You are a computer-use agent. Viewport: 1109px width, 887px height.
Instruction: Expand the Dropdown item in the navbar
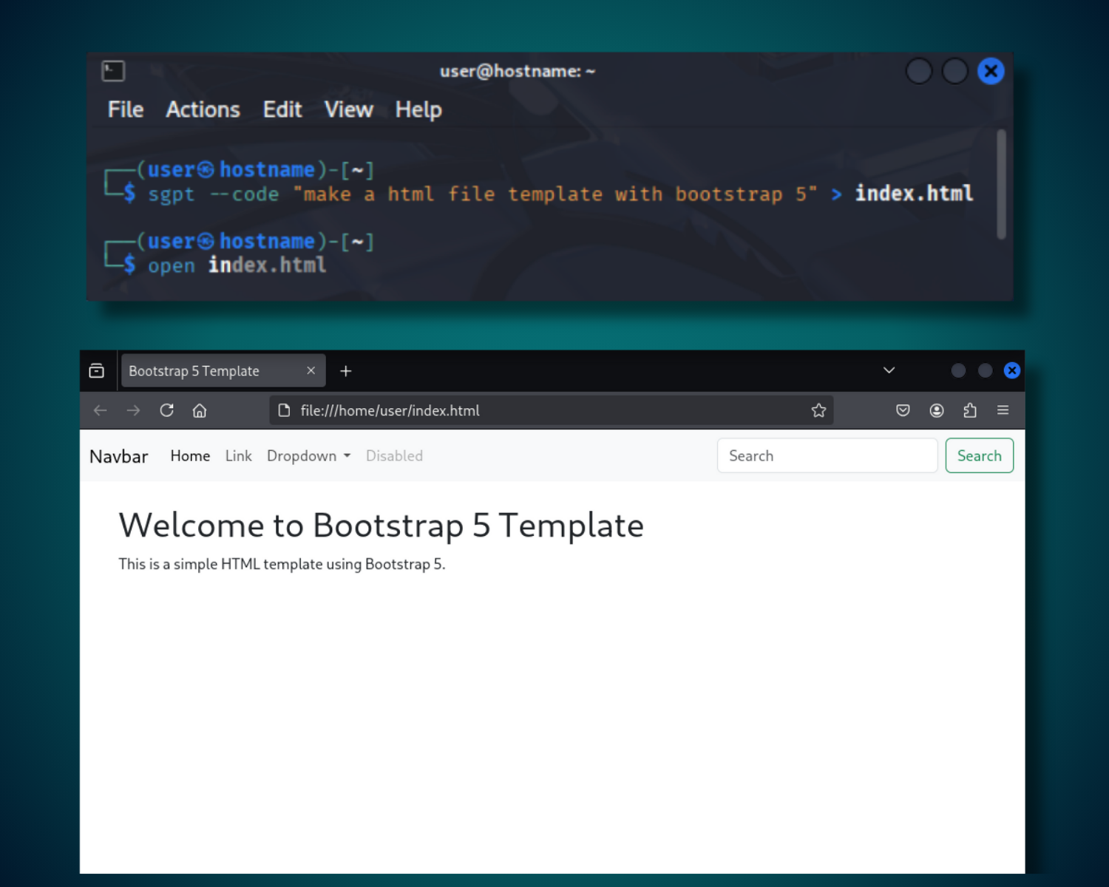308,456
